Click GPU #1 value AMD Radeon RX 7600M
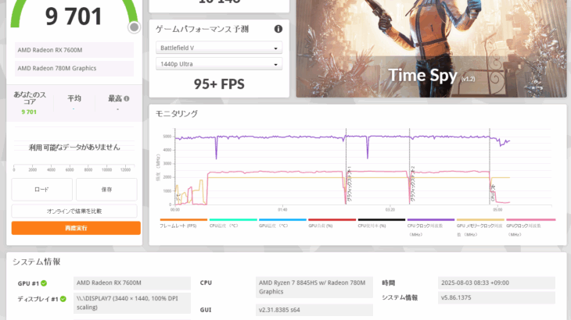Viewport: 571px width, 320px height. [132, 283]
